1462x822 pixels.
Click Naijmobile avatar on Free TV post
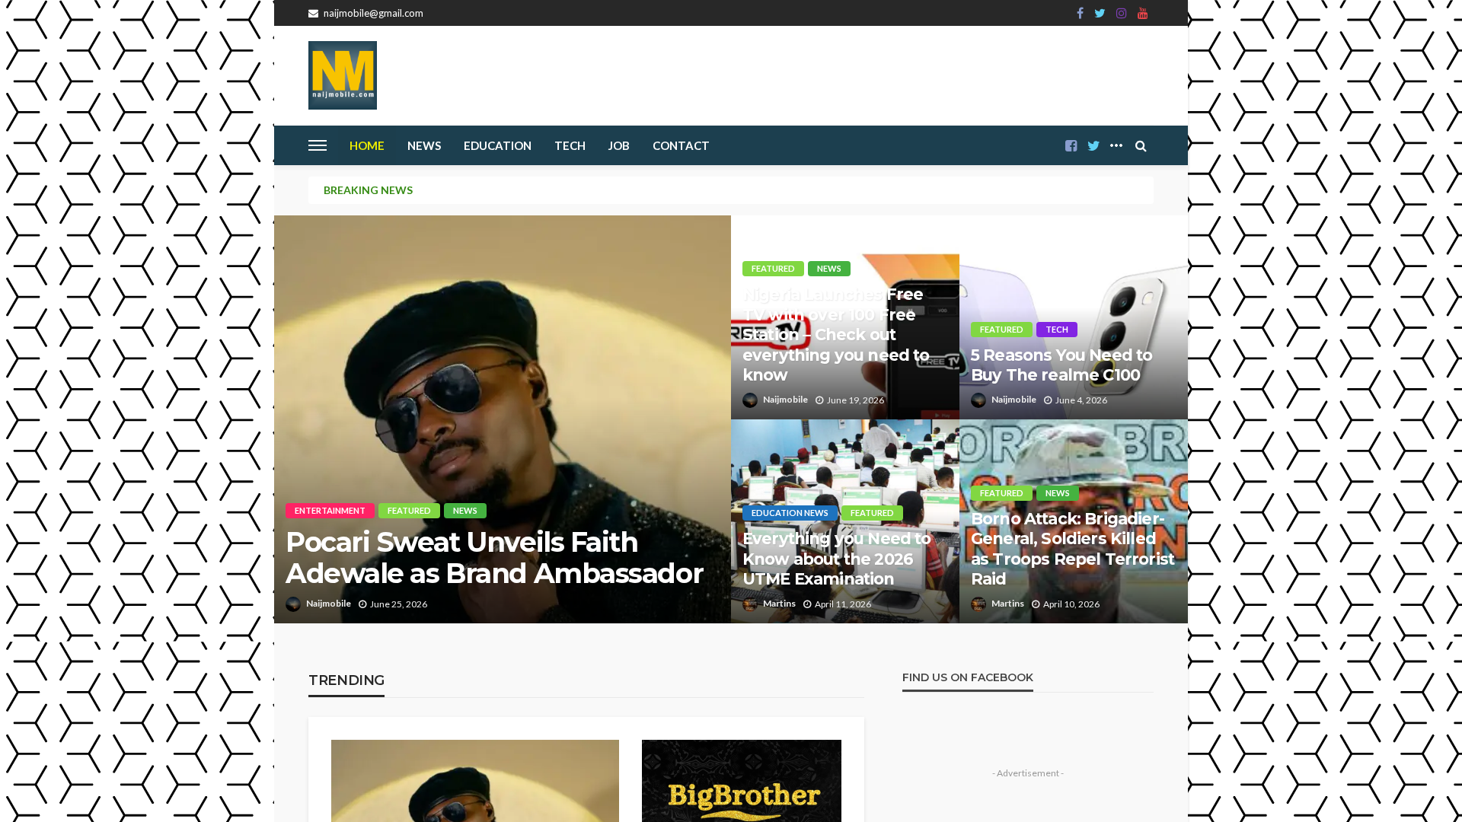click(x=750, y=400)
